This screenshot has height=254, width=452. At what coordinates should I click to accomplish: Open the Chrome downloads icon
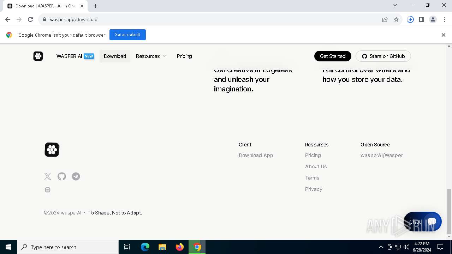click(x=410, y=19)
